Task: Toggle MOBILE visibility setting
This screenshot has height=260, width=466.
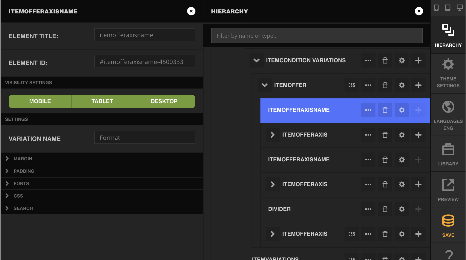Action: point(40,101)
